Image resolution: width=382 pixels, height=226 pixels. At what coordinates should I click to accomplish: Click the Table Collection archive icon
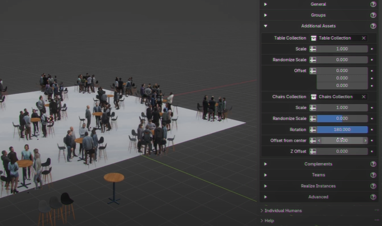pos(313,38)
